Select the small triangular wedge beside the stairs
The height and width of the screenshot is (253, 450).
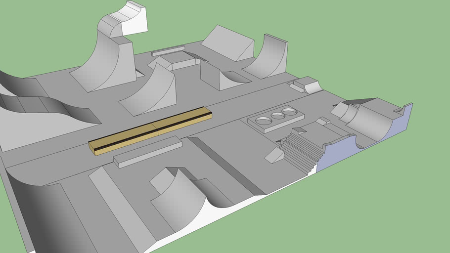point(275,155)
